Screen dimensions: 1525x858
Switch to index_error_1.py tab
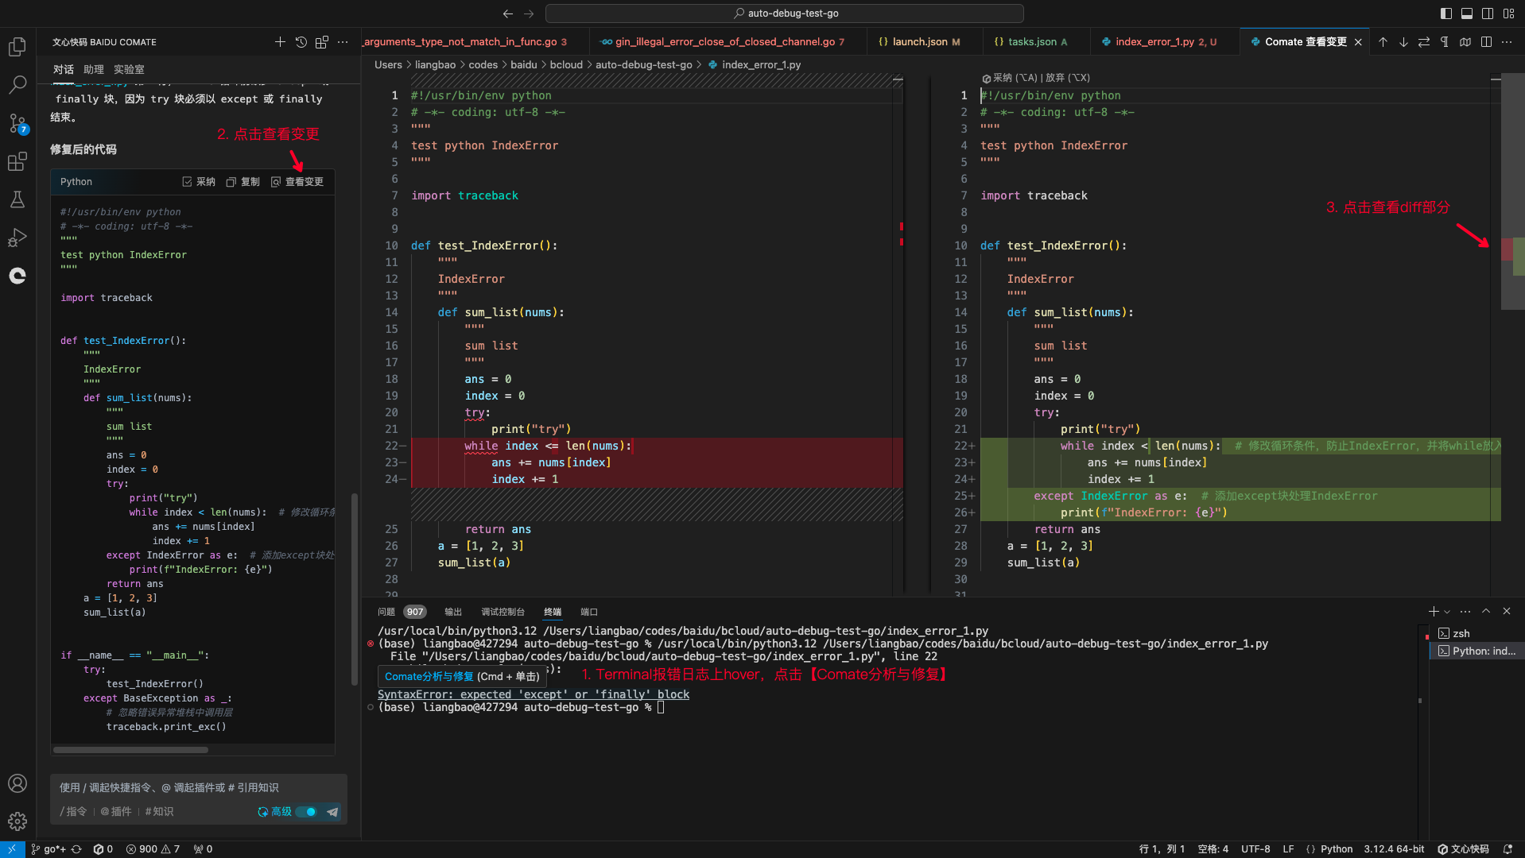[x=1161, y=42]
